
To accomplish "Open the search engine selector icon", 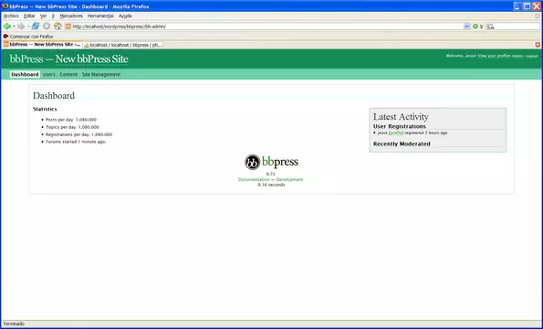I will 490,27.
